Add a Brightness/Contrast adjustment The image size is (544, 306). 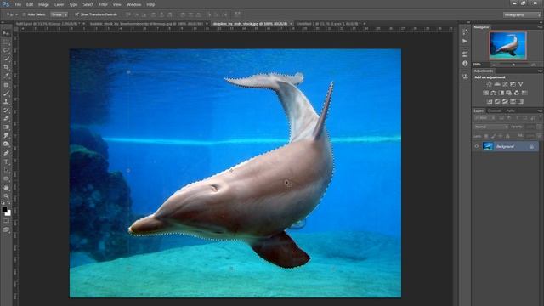click(x=490, y=84)
